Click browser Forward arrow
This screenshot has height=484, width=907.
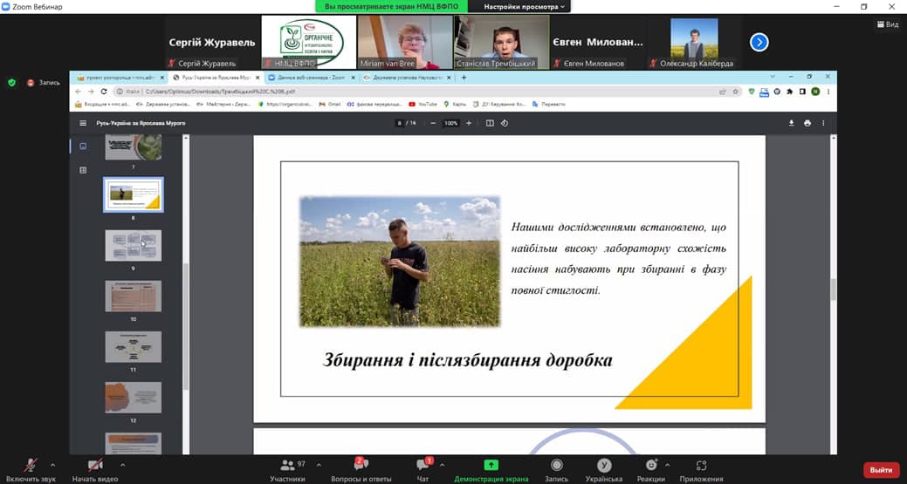pos(91,92)
